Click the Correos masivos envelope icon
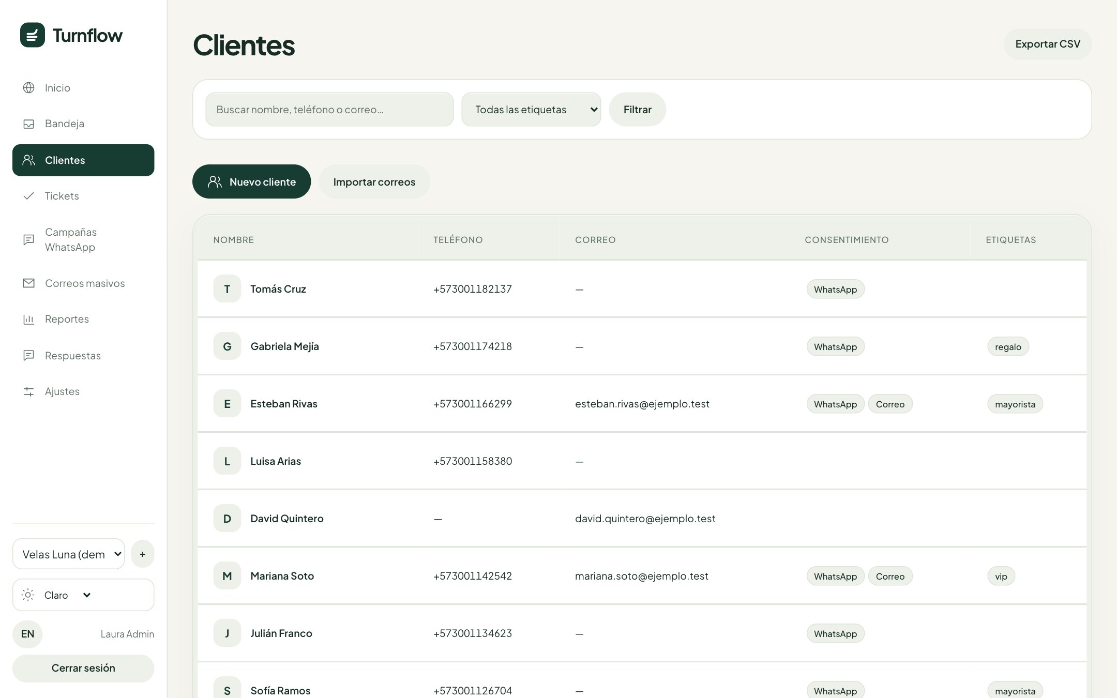 (x=29, y=283)
